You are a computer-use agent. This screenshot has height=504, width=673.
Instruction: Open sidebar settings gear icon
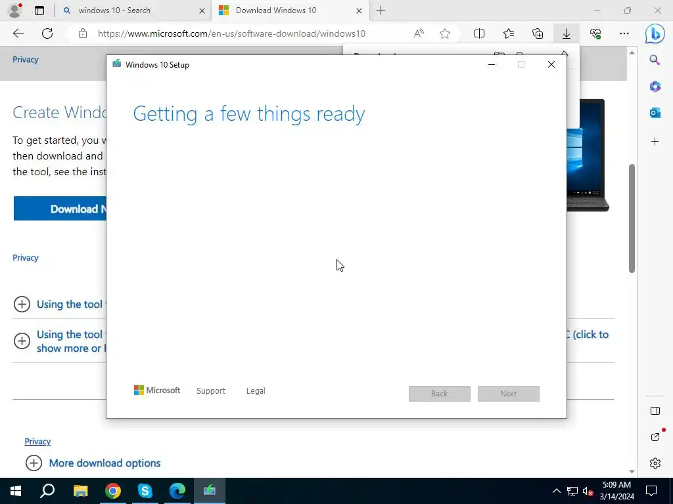[655, 463]
